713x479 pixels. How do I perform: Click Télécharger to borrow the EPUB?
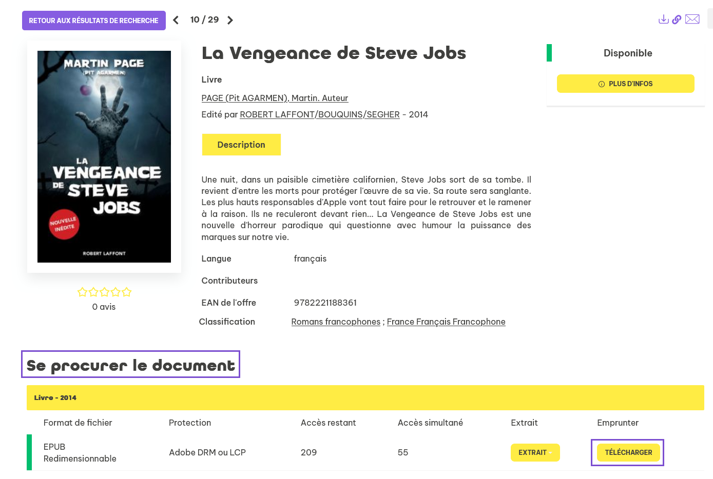tap(628, 452)
